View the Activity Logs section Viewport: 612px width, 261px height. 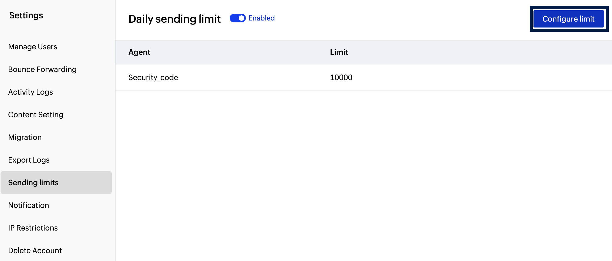[30, 92]
